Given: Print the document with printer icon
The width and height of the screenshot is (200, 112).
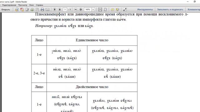Looking at the screenshot, I should 42,10.
